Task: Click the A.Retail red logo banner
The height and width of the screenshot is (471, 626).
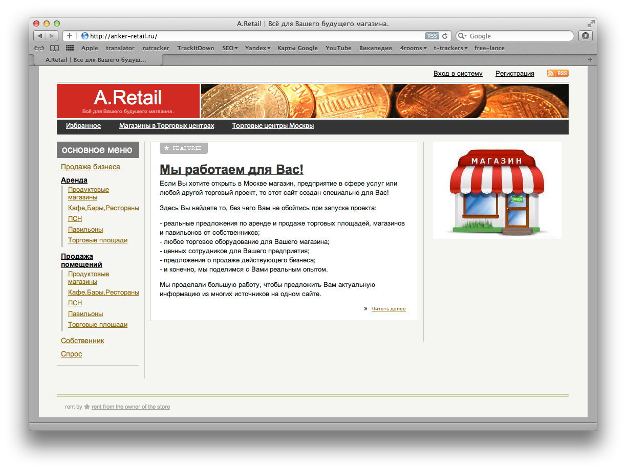Action: click(x=128, y=101)
